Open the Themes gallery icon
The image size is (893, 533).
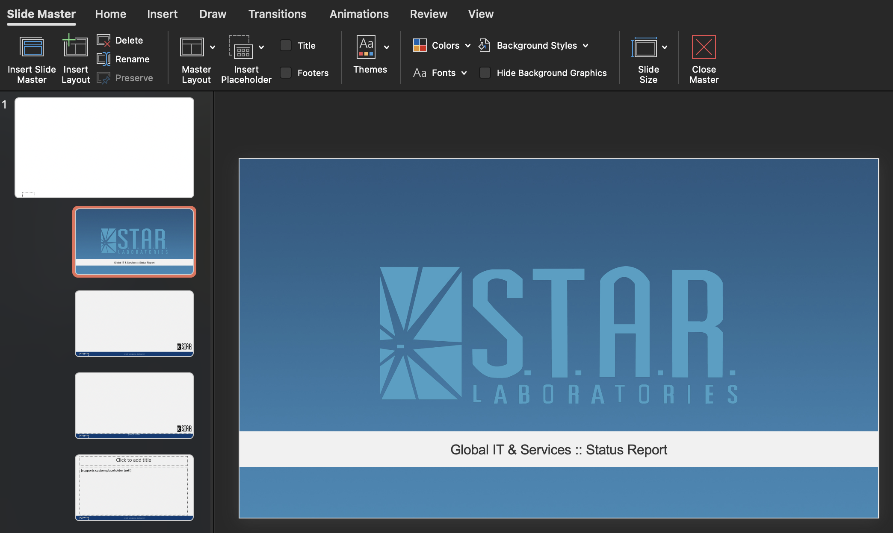tap(366, 47)
